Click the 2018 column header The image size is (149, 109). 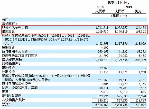[x=100, y=7]
